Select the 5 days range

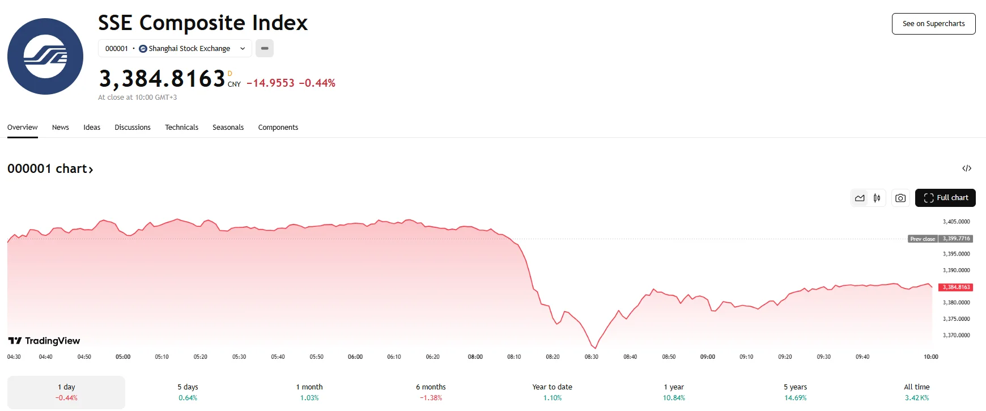tap(188, 392)
